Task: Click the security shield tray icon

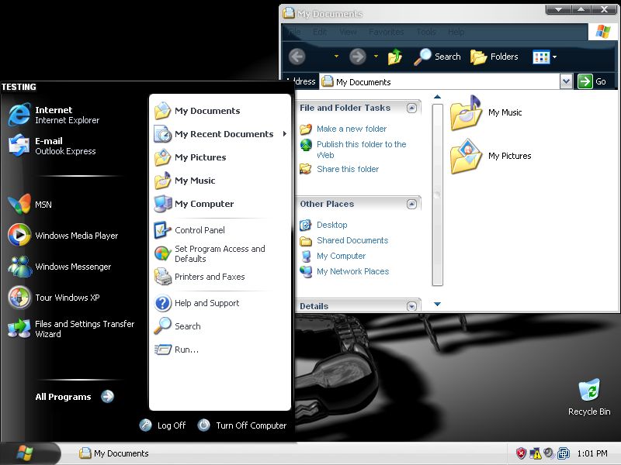Action: (521, 453)
